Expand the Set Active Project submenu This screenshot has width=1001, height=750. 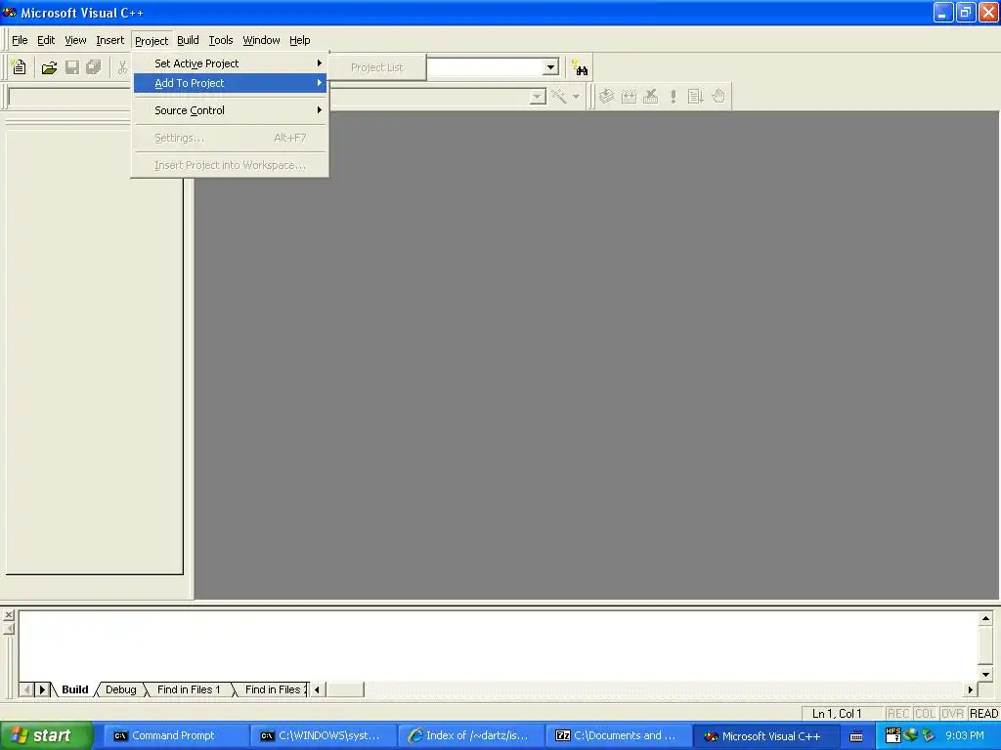tap(230, 63)
